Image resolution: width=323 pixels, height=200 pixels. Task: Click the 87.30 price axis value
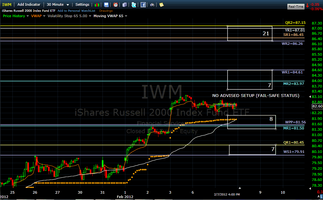point(317,23)
